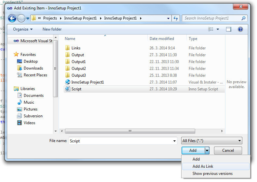Click the greyed Forward navigation arrow
The height and width of the screenshot is (182, 257).
[x=21, y=18]
